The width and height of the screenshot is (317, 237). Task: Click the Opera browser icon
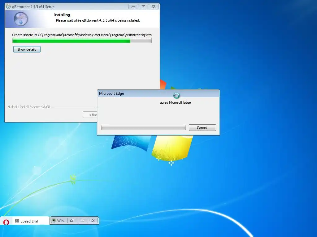[6, 222]
